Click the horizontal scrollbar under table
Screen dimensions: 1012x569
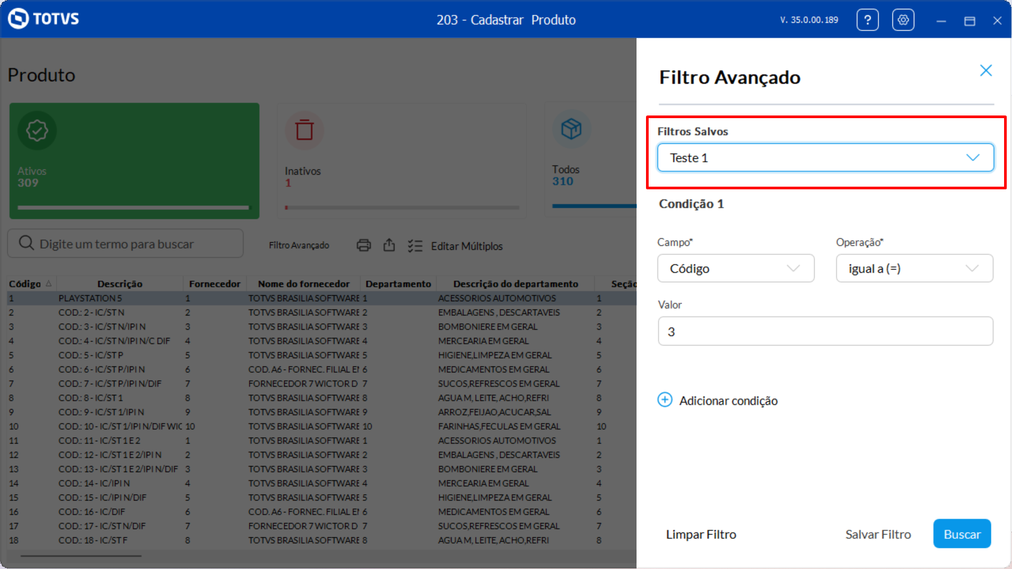click(x=81, y=555)
